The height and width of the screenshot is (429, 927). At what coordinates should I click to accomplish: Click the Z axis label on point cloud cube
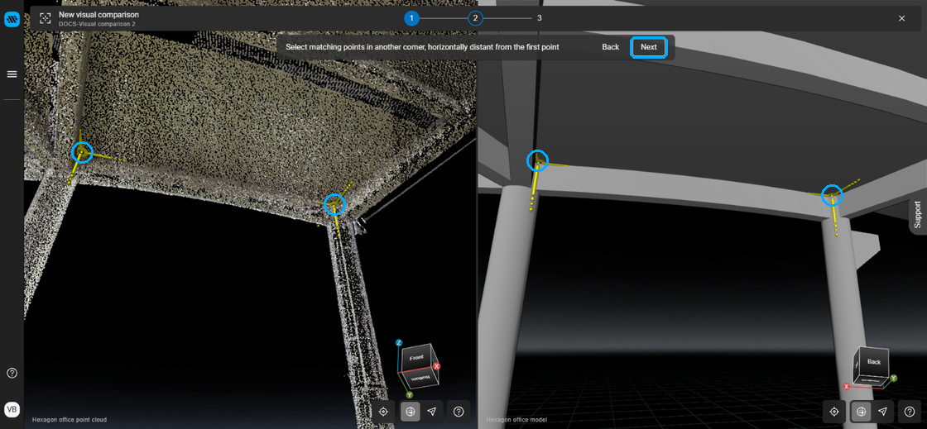tap(399, 343)
